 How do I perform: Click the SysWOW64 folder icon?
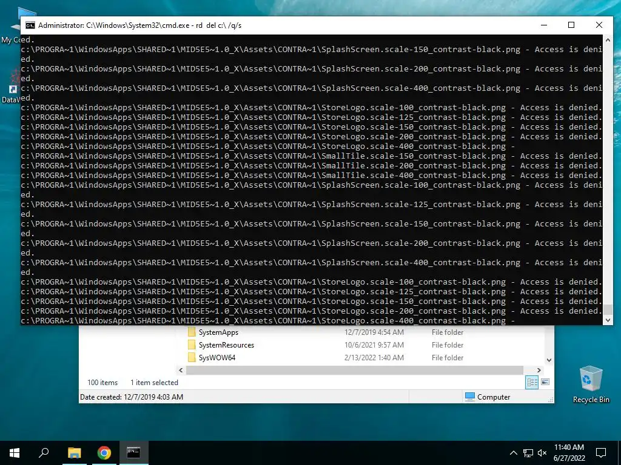192,357
